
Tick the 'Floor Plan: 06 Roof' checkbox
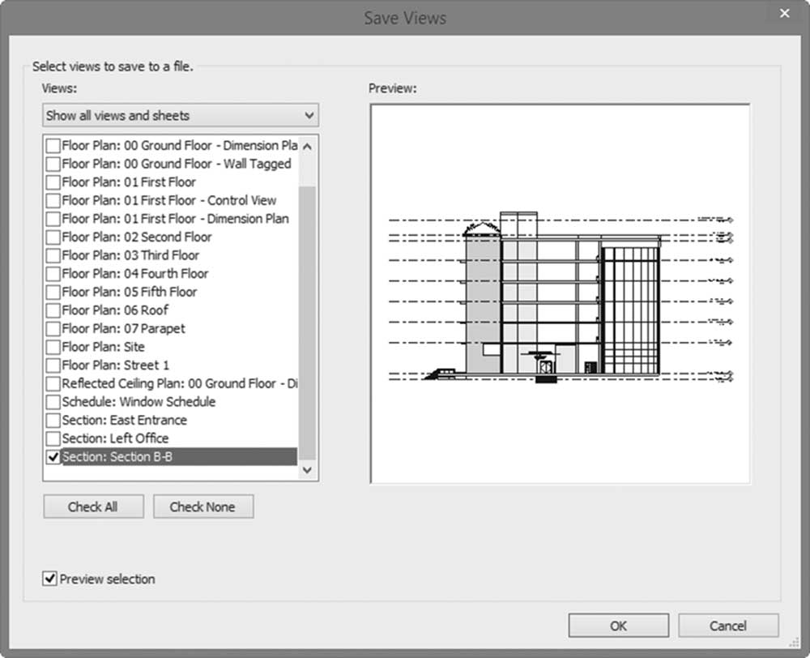point(53,310)
